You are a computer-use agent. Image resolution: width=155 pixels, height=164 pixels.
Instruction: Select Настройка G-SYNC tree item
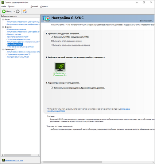(x=15, y=44)
